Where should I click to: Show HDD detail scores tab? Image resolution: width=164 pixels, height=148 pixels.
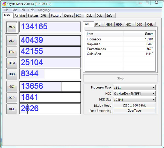point(119,25)
